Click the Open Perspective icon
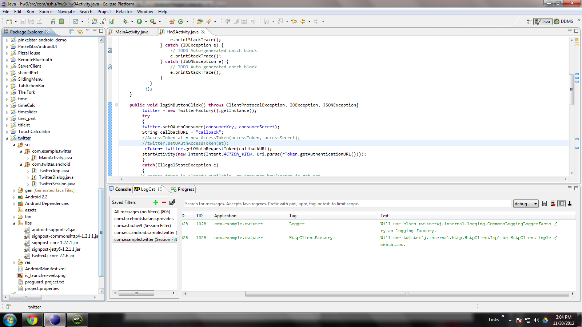The image size is (582, 327). point(529,21)
